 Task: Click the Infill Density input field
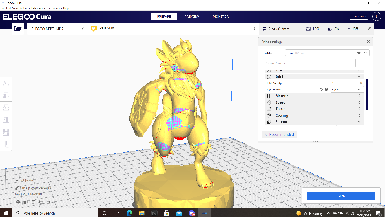point(347,83)
